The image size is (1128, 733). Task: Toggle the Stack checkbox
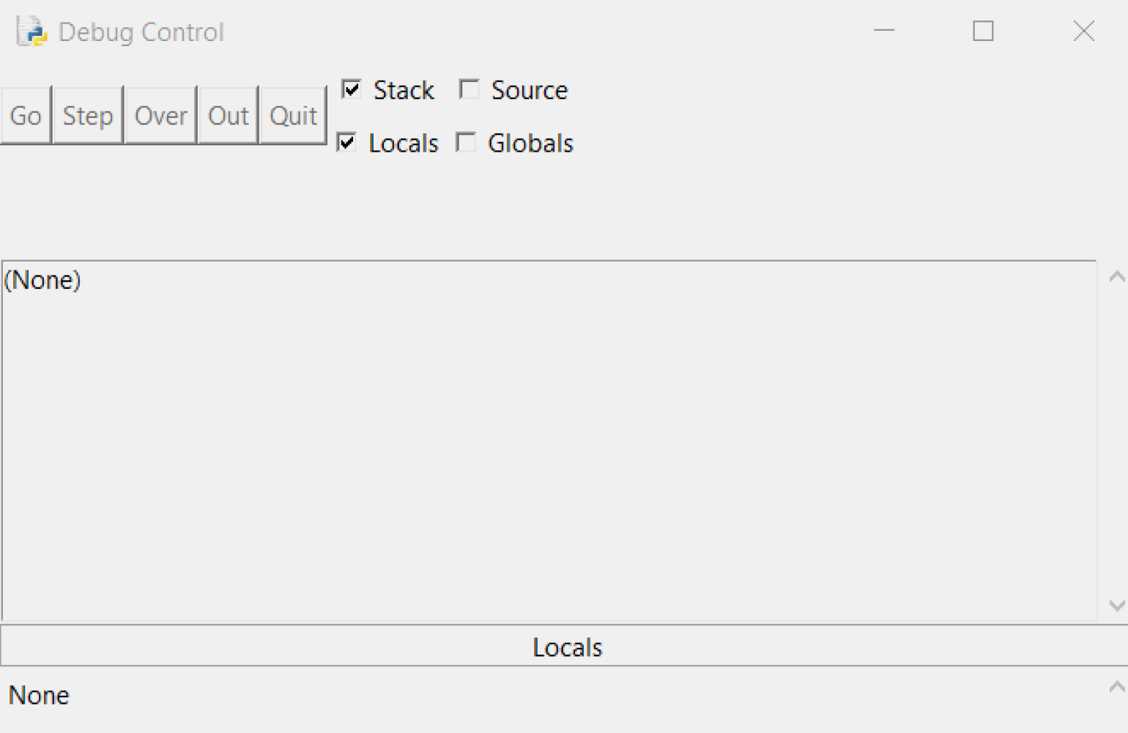[352, 89]
